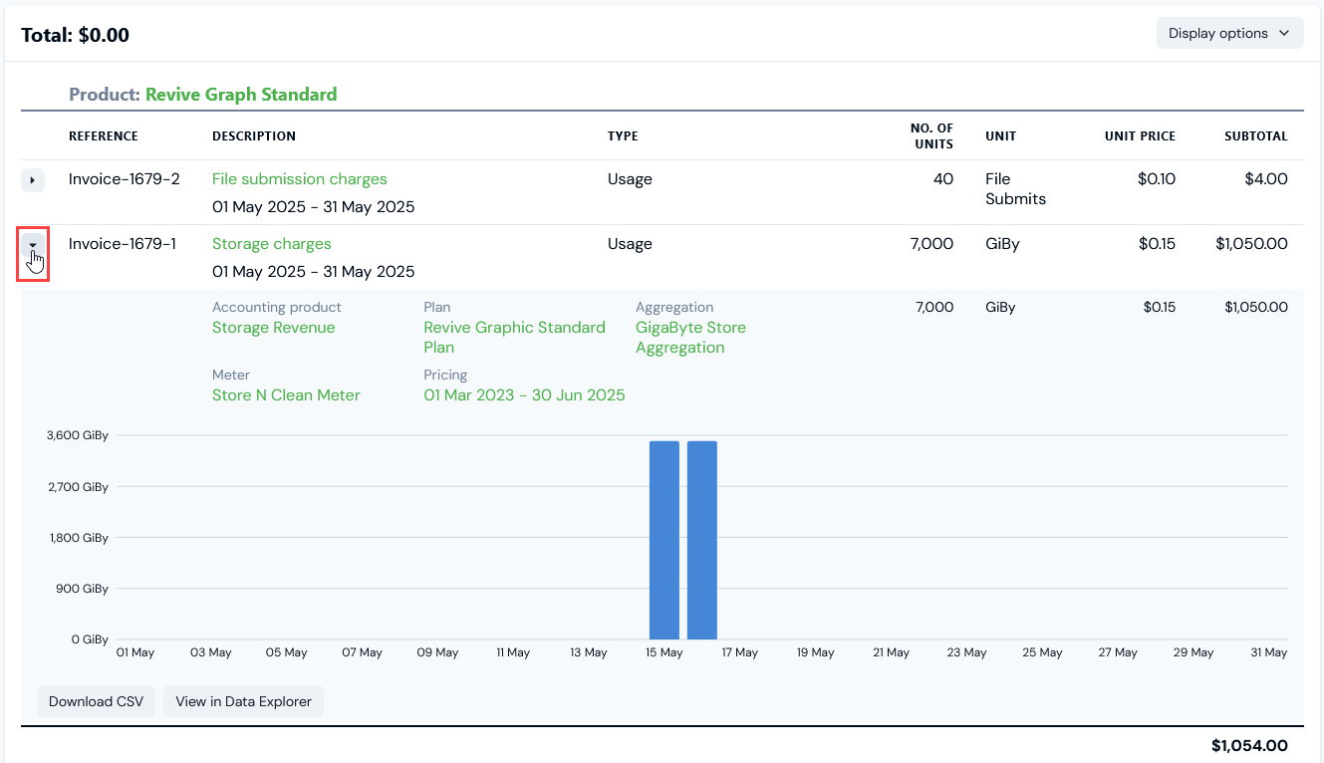This screenshot has height=763, width=1324.
Task: Open the Revive Graphic Standard Plan link
Action: pyautogui.click(x=514, y=338)
